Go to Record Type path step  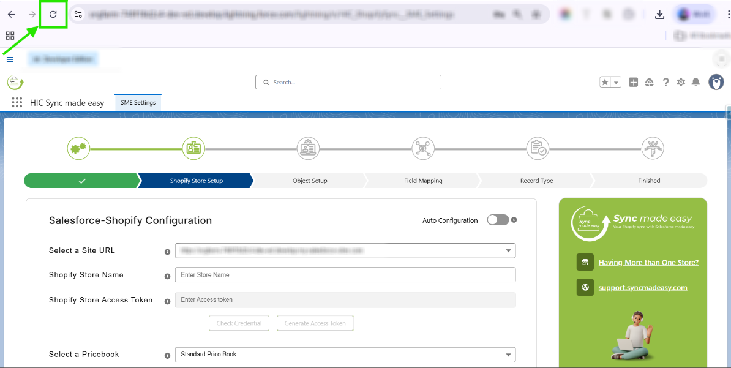pos(536,181)
